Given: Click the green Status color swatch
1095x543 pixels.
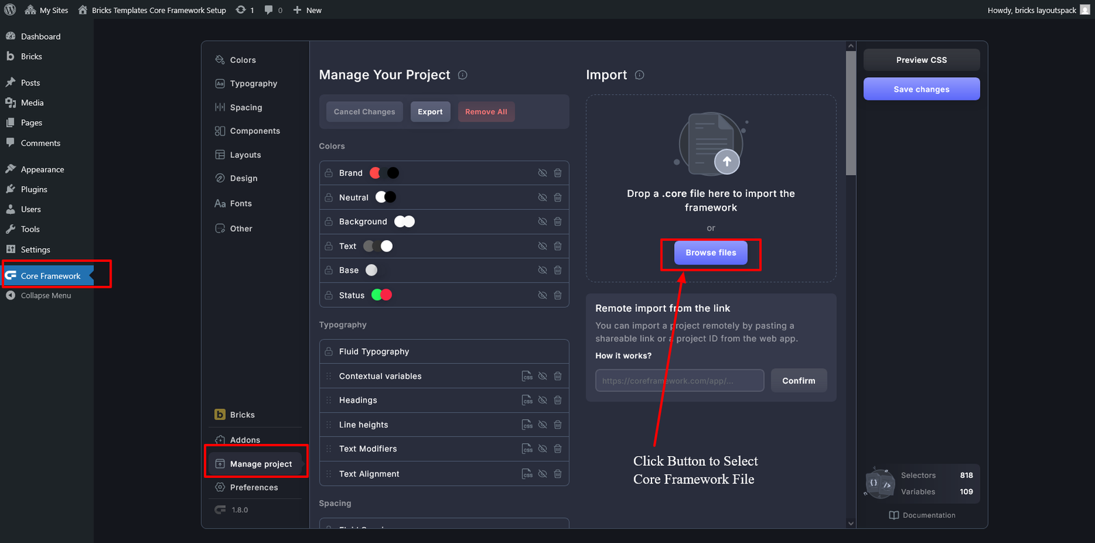Looking at the screenshot, I should 376,295.
